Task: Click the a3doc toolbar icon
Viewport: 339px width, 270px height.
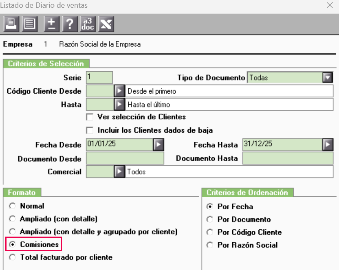Action: tap(88, 24)
